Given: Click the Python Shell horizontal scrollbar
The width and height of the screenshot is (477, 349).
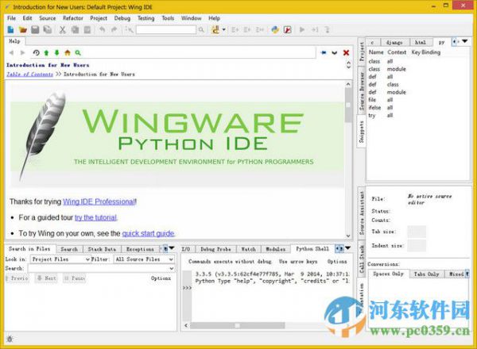Looking at the screenshot, I should tap(238, 326).
